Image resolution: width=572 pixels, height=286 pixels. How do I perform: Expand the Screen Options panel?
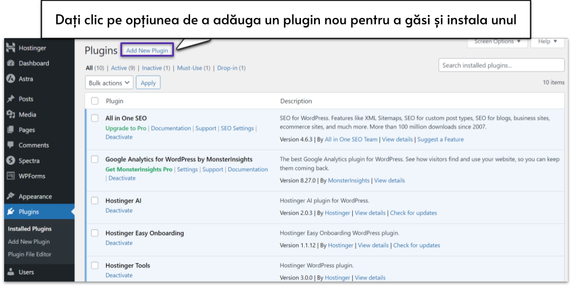coord(498,42)
